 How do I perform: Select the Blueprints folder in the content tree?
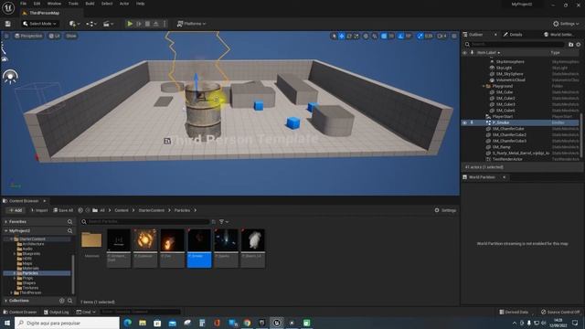click(x=31, y=254)
